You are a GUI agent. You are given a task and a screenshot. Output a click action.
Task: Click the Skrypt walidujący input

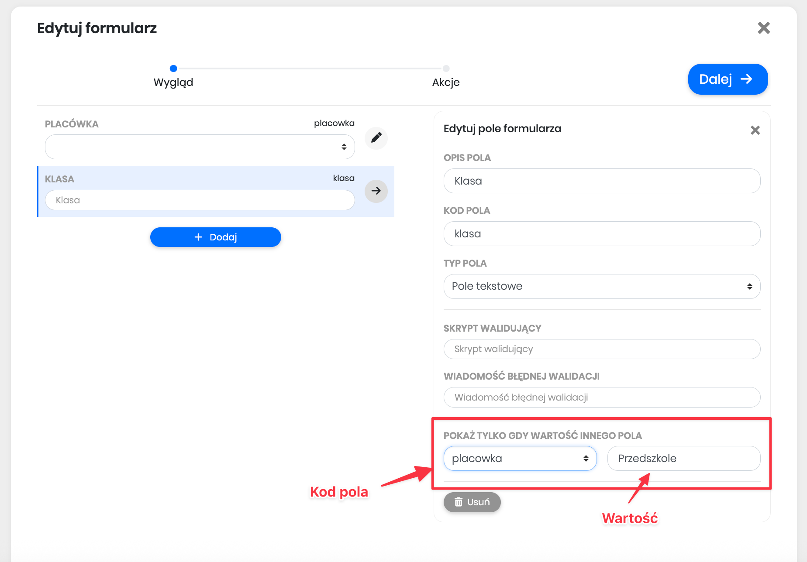tap(602, 349)
